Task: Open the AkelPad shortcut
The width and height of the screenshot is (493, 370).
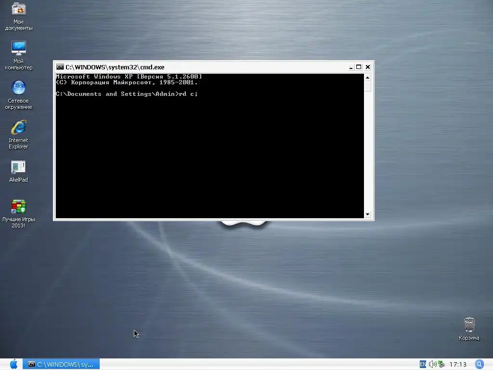Action: click(19, 172)
